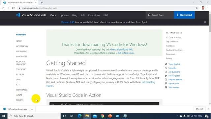The width and height of the screenshot is (211, 119).
Task: Switch to Chrome in the taskbar
Action: [103, 116]
